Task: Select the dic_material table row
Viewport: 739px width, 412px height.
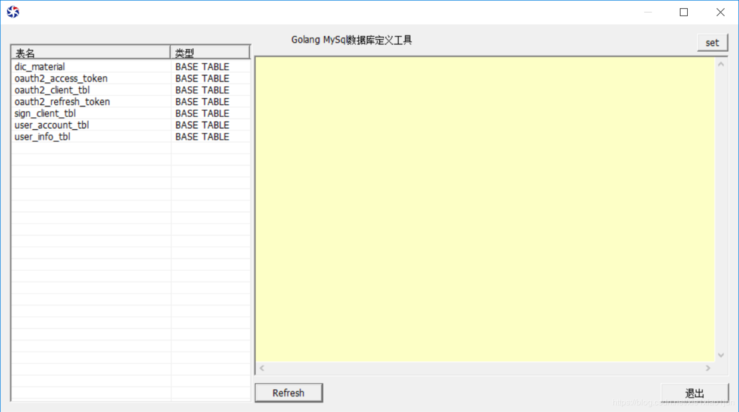Action: [x=131, y=67]
